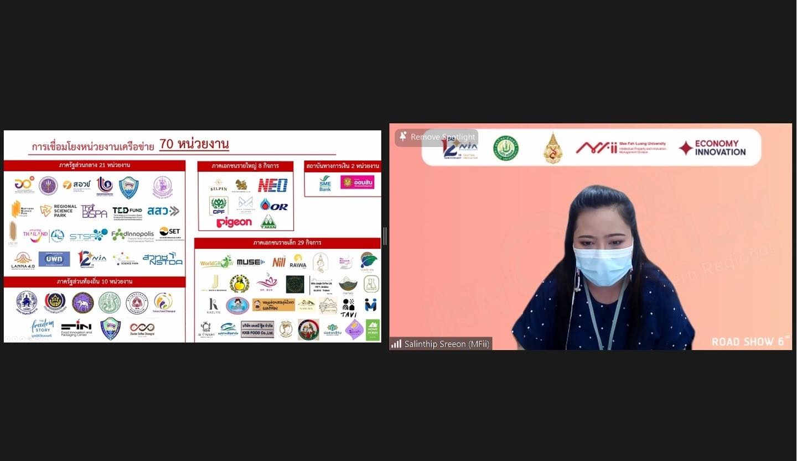Click the Regional Science Park logo
797x461 pixels.
pyautogui.click(x=59, y=211)
